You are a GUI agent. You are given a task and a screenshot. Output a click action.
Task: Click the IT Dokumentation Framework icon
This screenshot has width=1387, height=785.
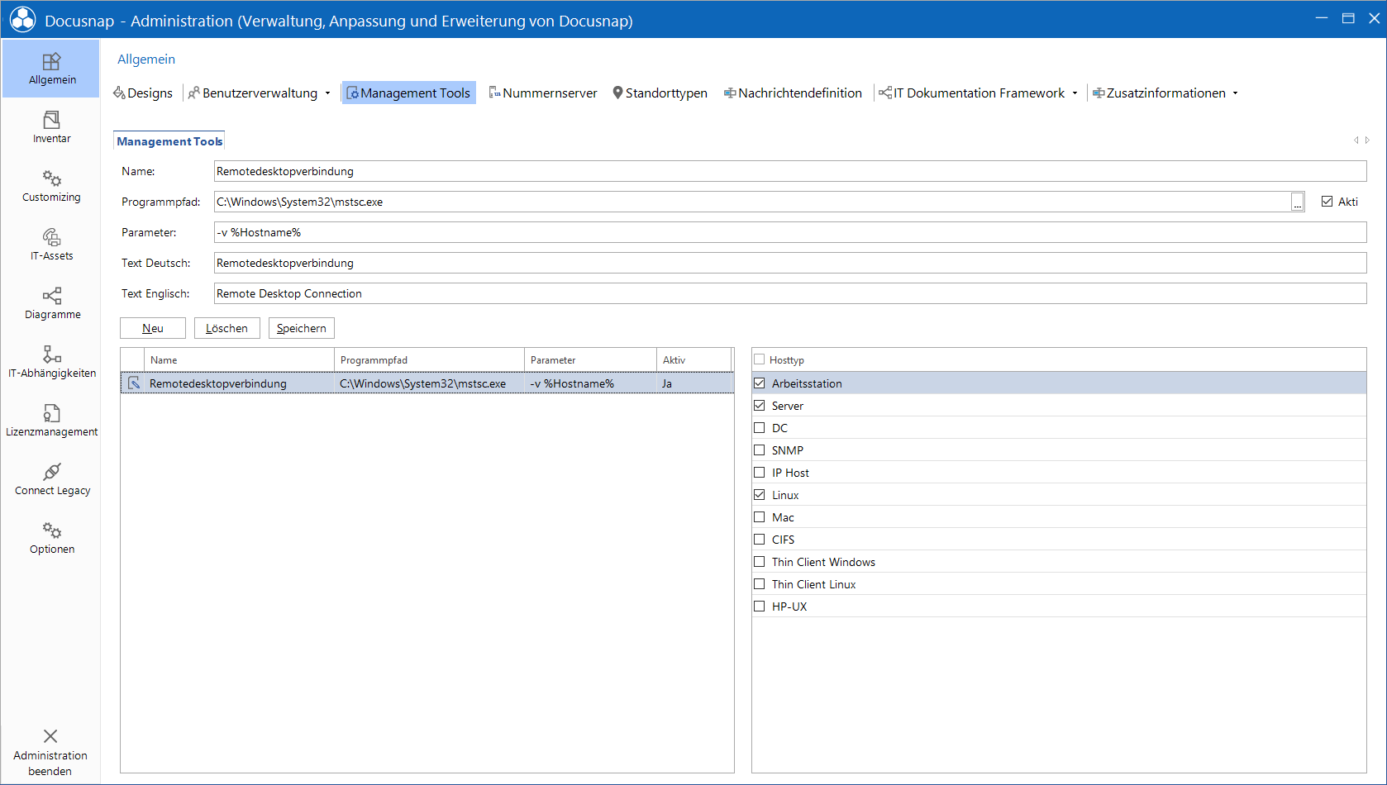[885, 93]
